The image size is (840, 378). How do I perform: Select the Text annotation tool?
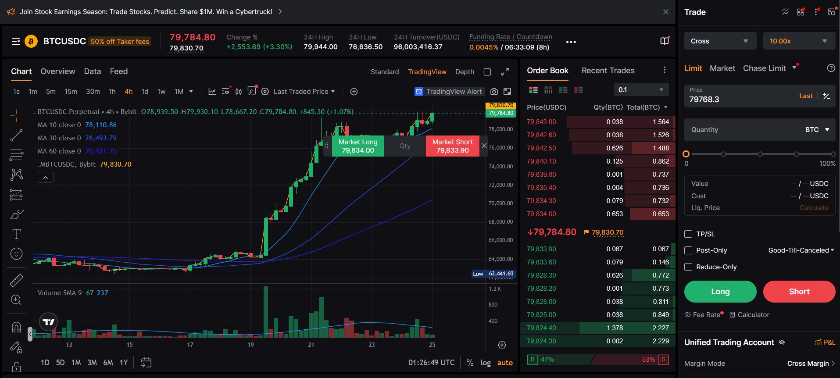[16, 234]
